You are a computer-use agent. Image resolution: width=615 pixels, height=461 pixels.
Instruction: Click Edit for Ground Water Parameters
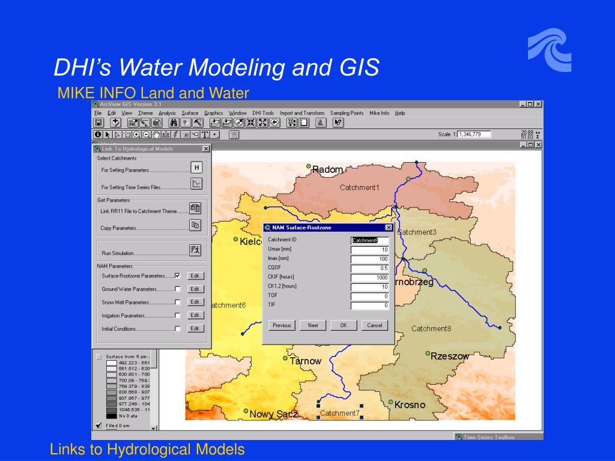(195, 289)
